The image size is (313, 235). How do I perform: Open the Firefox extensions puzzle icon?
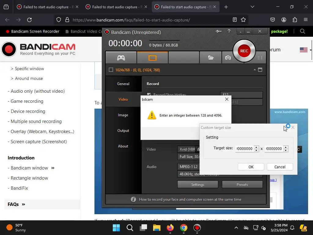(295, 20)
